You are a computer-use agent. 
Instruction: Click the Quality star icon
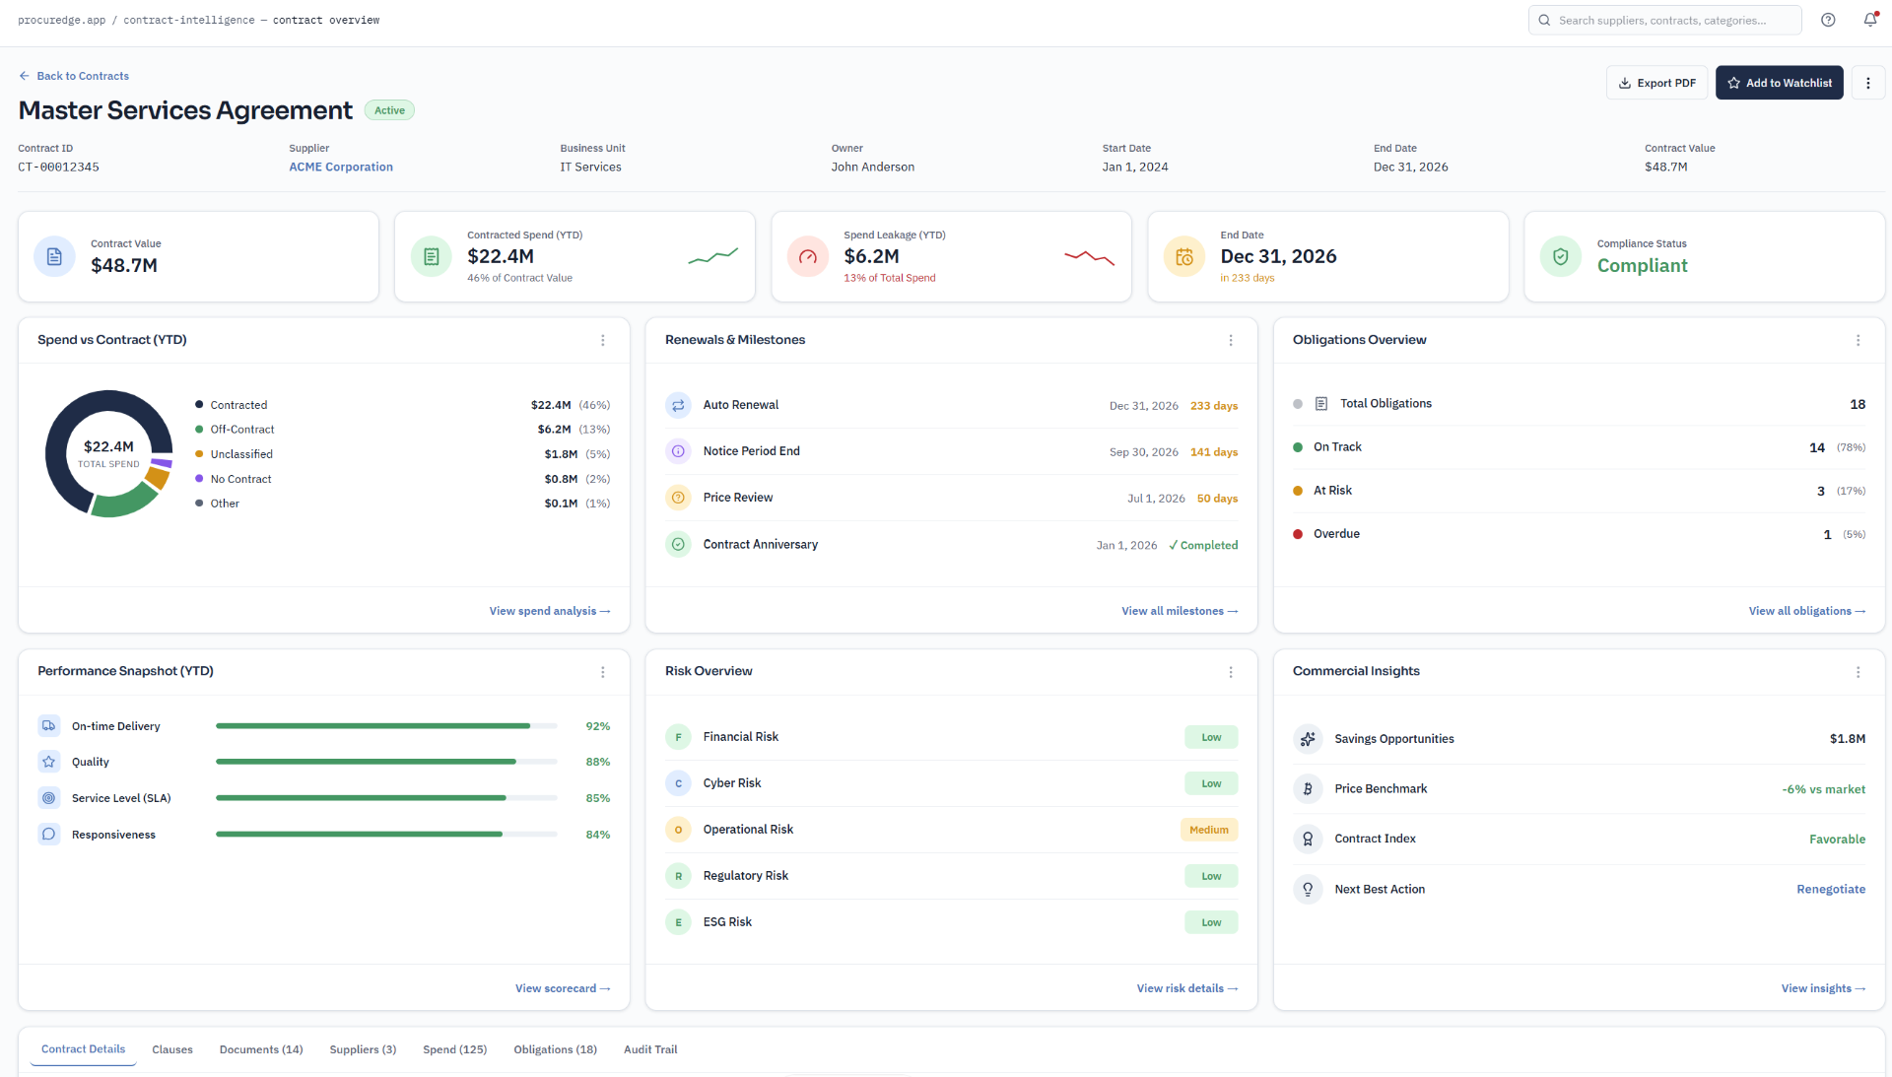pyautogui.click(x=48, y=762)
